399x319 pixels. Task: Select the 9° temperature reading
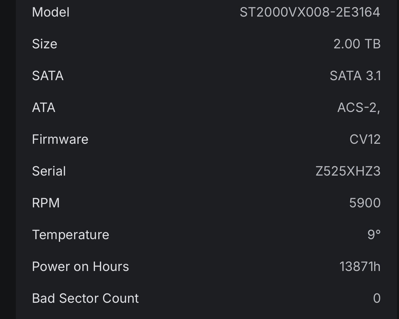coord(374,235)
